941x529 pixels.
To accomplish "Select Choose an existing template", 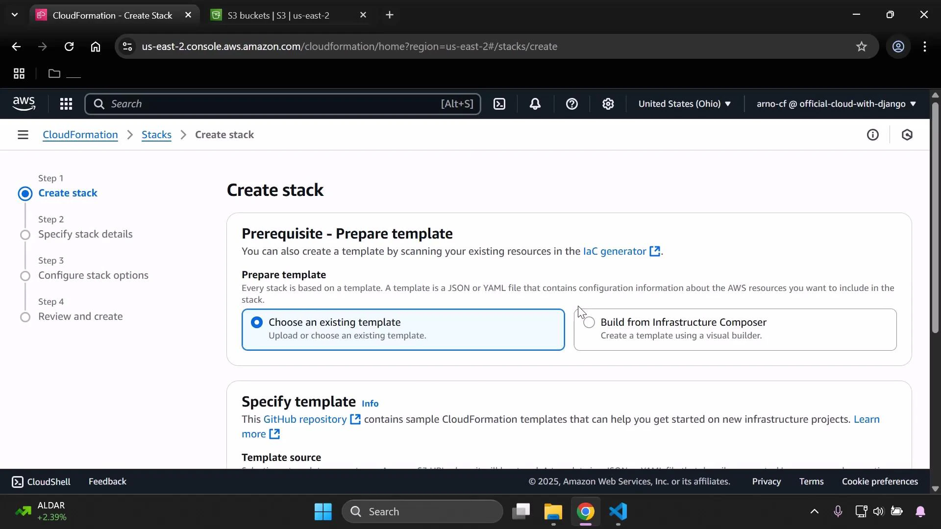I will coord(257,322).
